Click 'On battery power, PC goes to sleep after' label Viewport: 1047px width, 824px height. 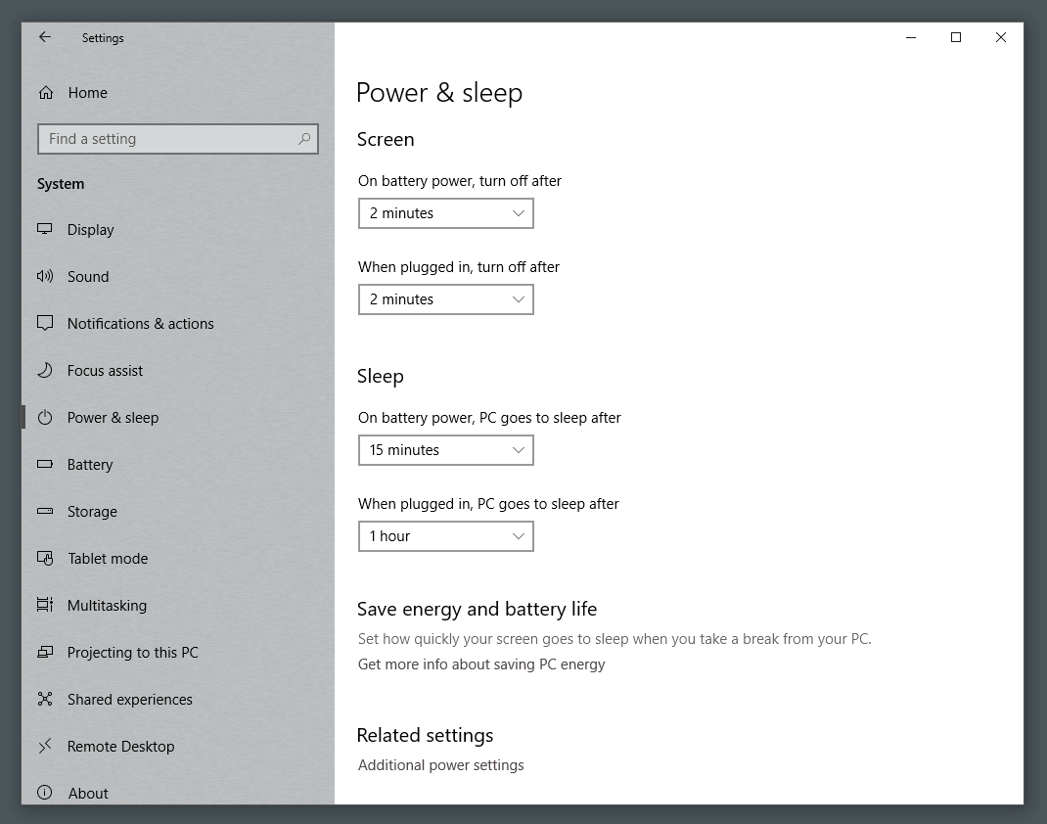(489, 418)
